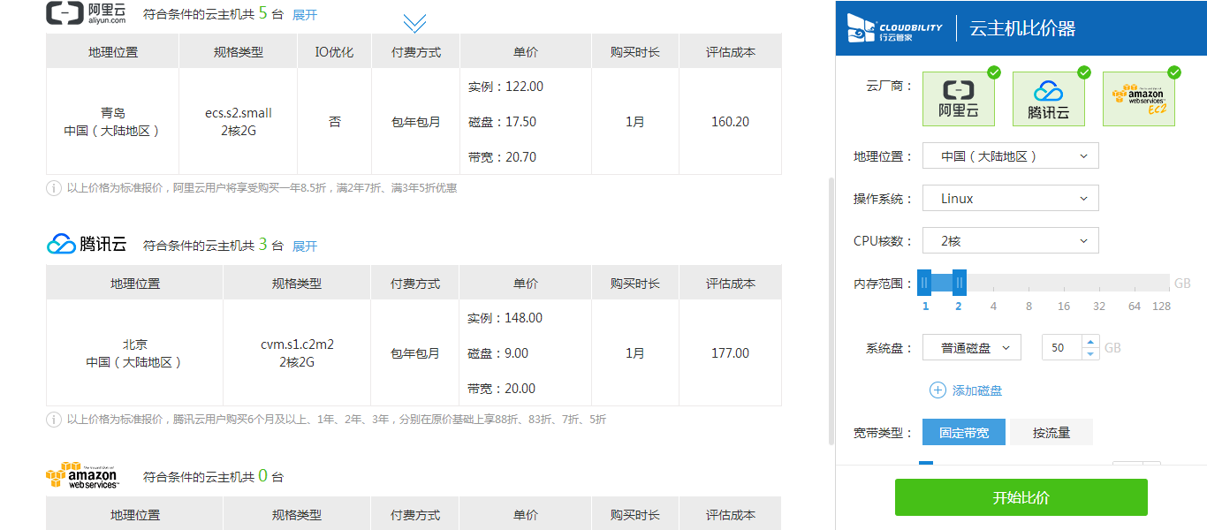Expand the Tencent Cloud results with 展开
Image resolution: width=1207 pixels, height=530 pixels.
coord(305,246)
